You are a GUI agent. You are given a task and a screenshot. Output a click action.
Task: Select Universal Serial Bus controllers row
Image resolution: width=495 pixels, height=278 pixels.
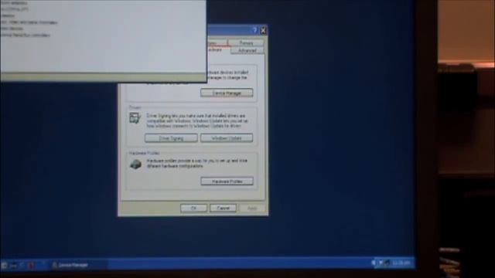pyautogui.click(x=25, y=35)
